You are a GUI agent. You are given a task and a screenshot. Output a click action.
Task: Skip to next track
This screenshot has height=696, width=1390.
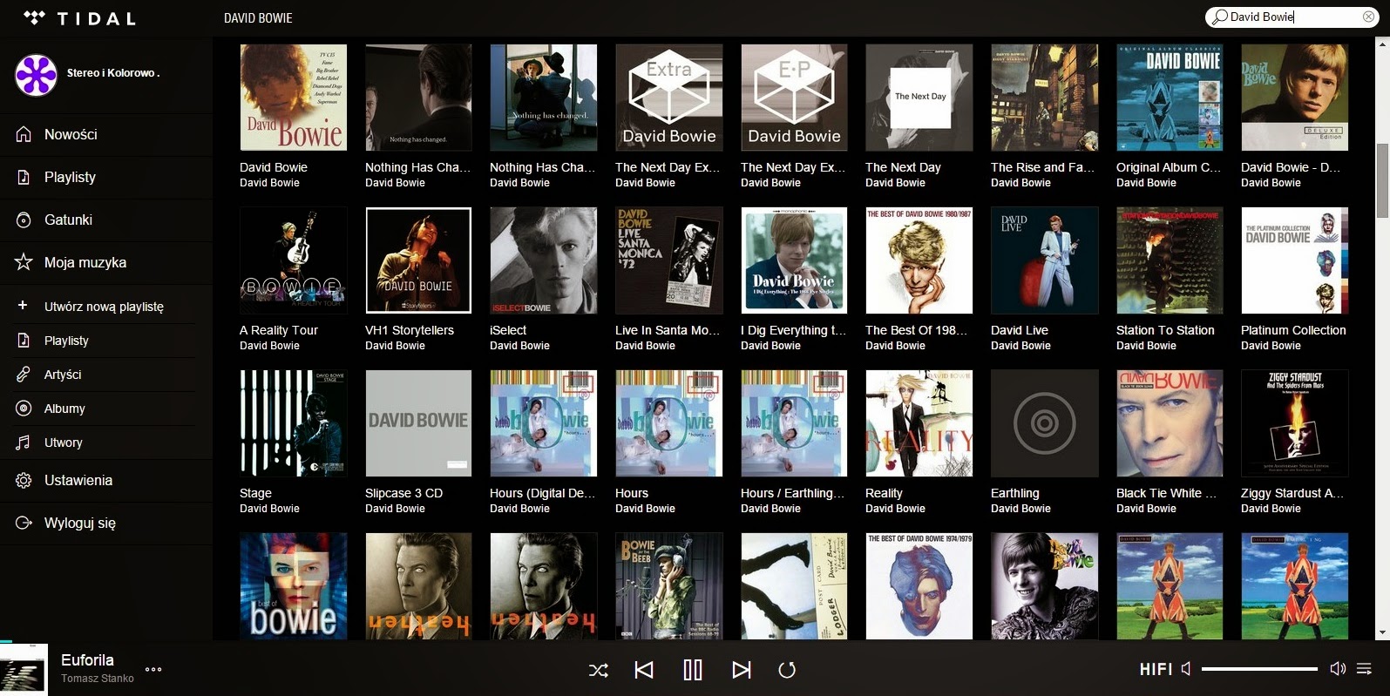(x=742, y=670)
